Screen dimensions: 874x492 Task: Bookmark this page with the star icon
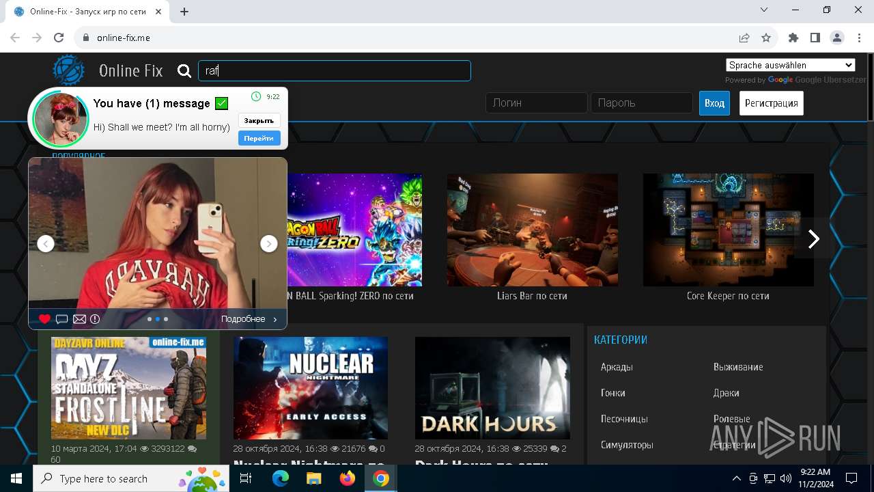pos(766,38)
